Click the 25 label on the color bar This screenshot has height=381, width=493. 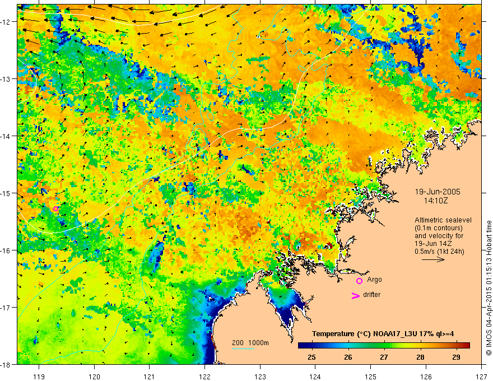pos(311,357)
